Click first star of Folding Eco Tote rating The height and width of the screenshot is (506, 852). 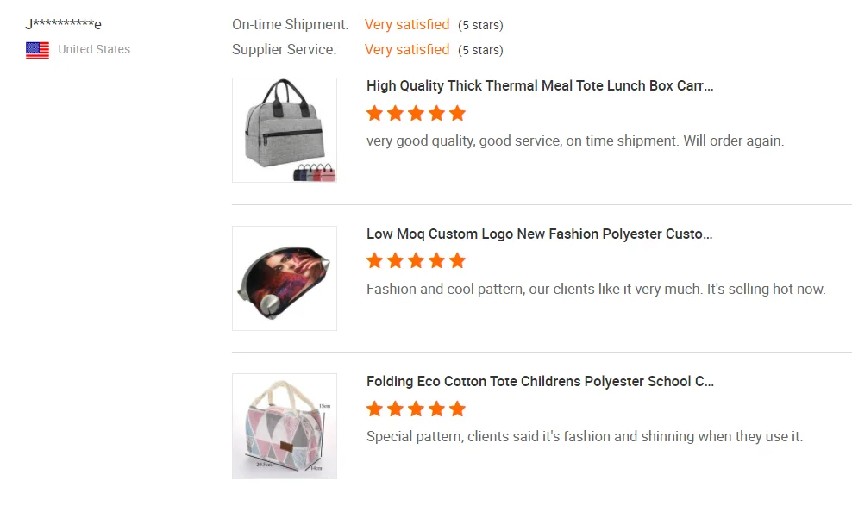click(374, 409)
